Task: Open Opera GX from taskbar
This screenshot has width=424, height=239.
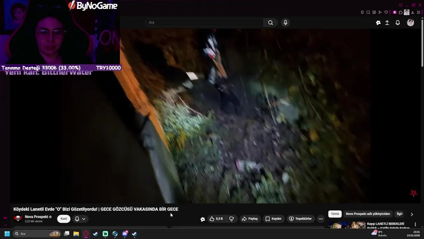Action: (86, 234)
